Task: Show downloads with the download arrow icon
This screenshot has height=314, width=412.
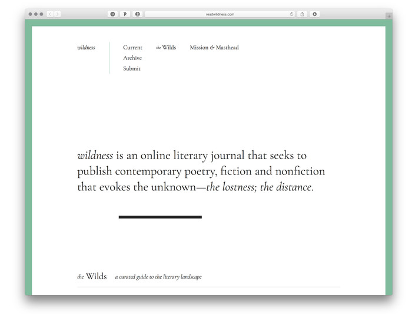Action: point(314,14)
